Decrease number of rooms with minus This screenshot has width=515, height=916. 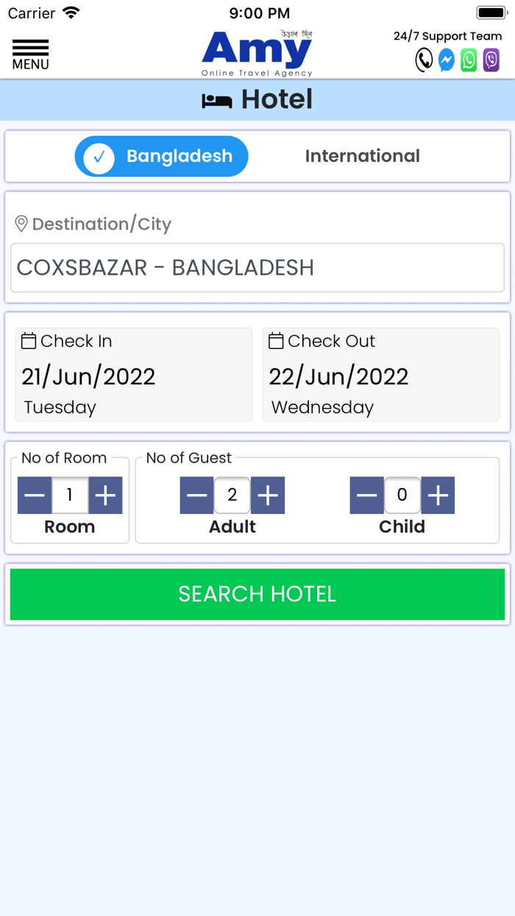coord(35,496)
